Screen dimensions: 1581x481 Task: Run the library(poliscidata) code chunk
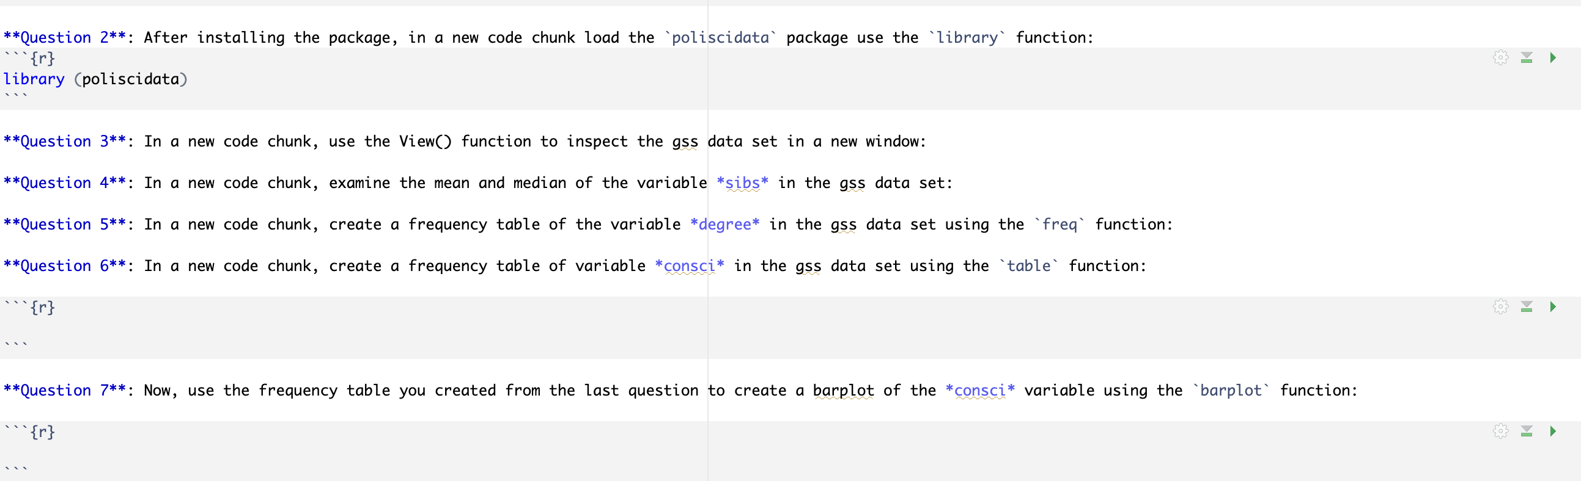pyautogui.click(x=1553, y=57)
